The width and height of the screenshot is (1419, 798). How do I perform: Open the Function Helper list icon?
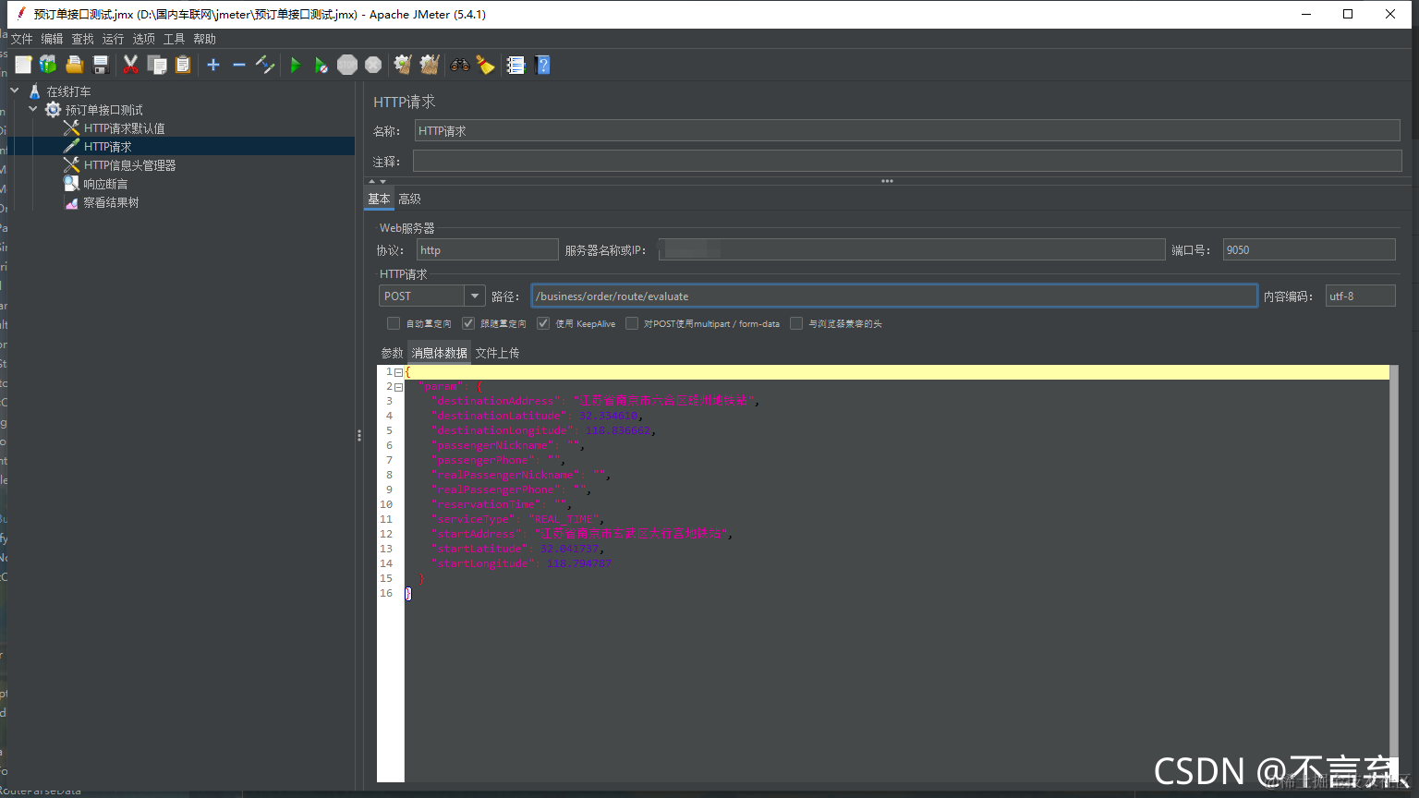click(515, 65)
